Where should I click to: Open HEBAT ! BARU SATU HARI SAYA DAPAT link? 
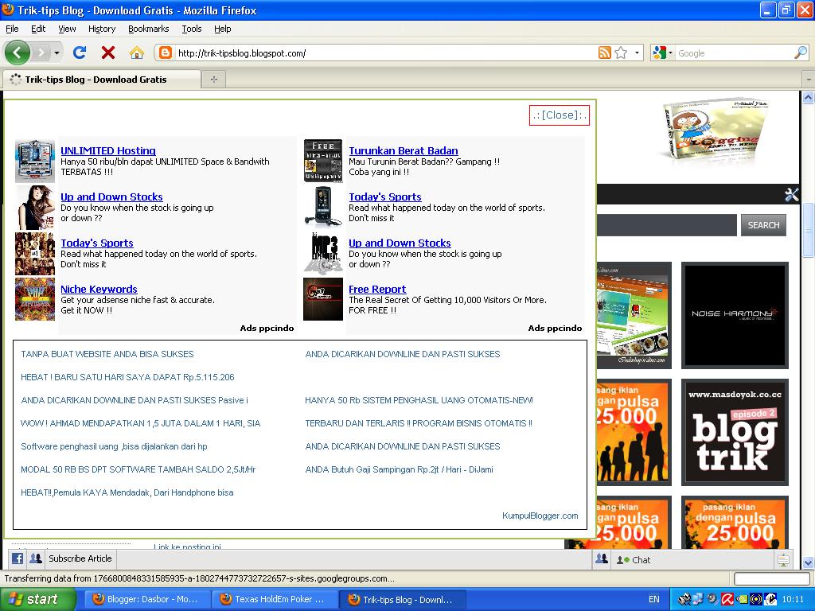pyautogui.click(x=127, y=377)
